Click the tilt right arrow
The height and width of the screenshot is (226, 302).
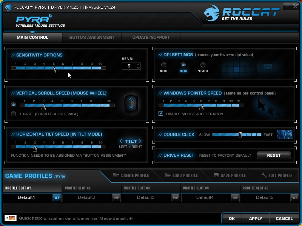coord(140,141)
